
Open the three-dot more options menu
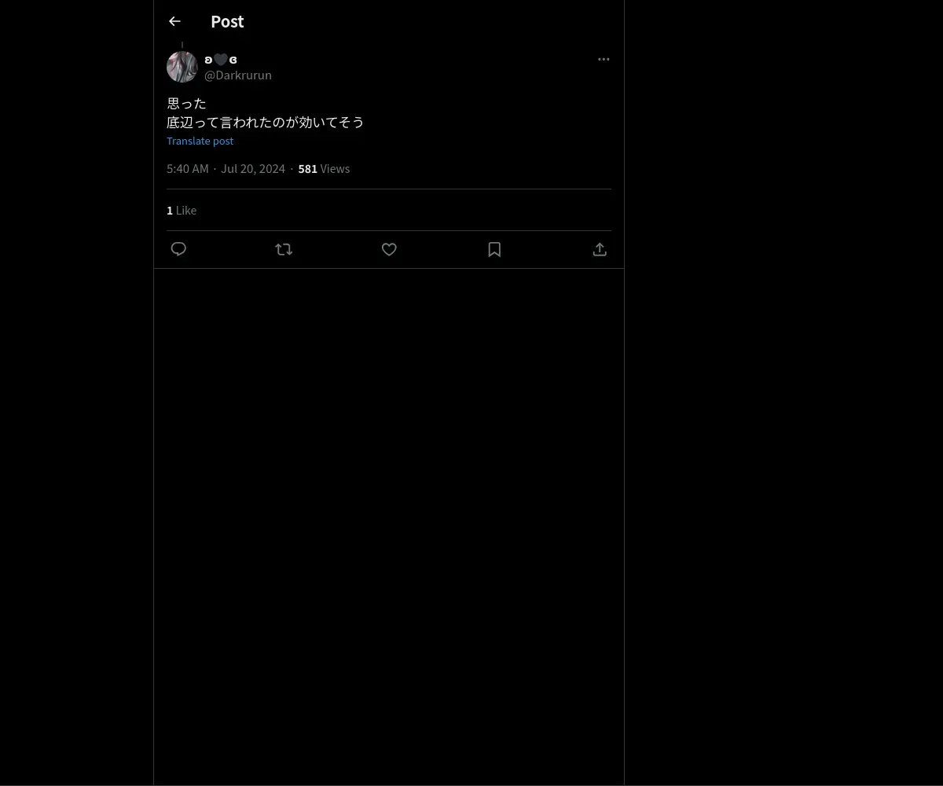tap(604, 59)
